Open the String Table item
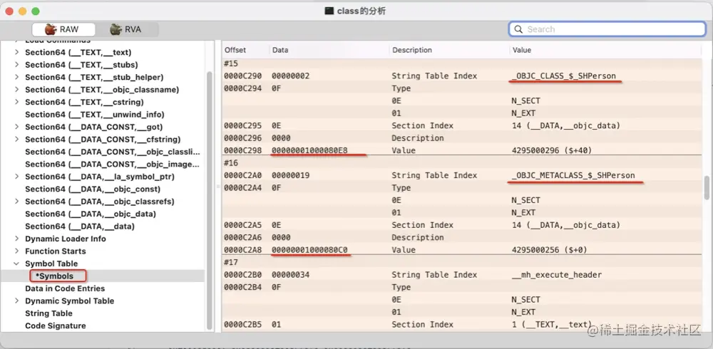Viewport: 713px width, 349px height. click(x=48, y=313)
